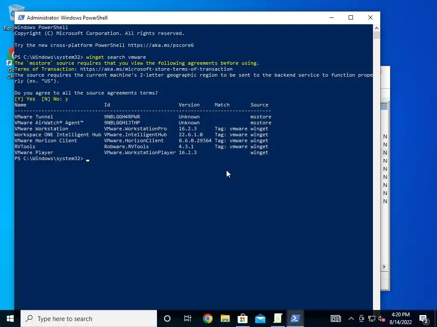Click the Terms of Transaction URL
Viewport: 437px width, 327px height.
[x=156, y=69]
